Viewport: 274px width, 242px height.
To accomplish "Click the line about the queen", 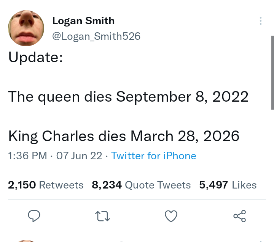I will pyautogui.click(x=128, y=97).
